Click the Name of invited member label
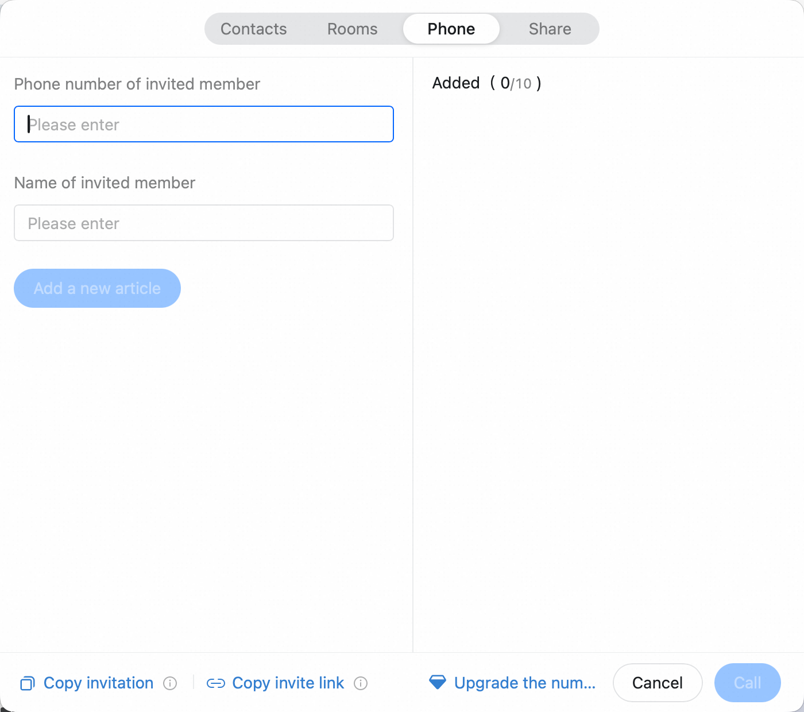The height and width of the screenshot is (712, 804). point(105,183)
